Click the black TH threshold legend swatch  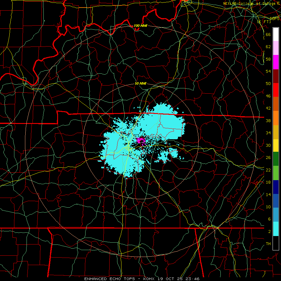point(276,243)
